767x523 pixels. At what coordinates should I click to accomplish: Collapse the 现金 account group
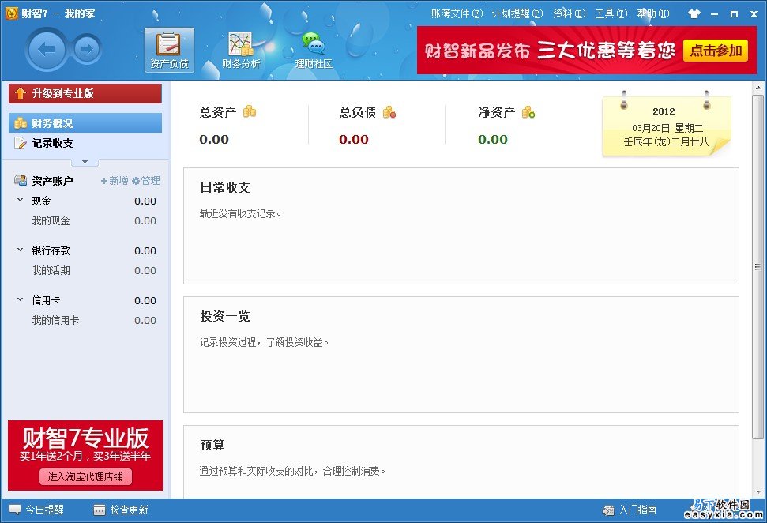tap(21, 201)
